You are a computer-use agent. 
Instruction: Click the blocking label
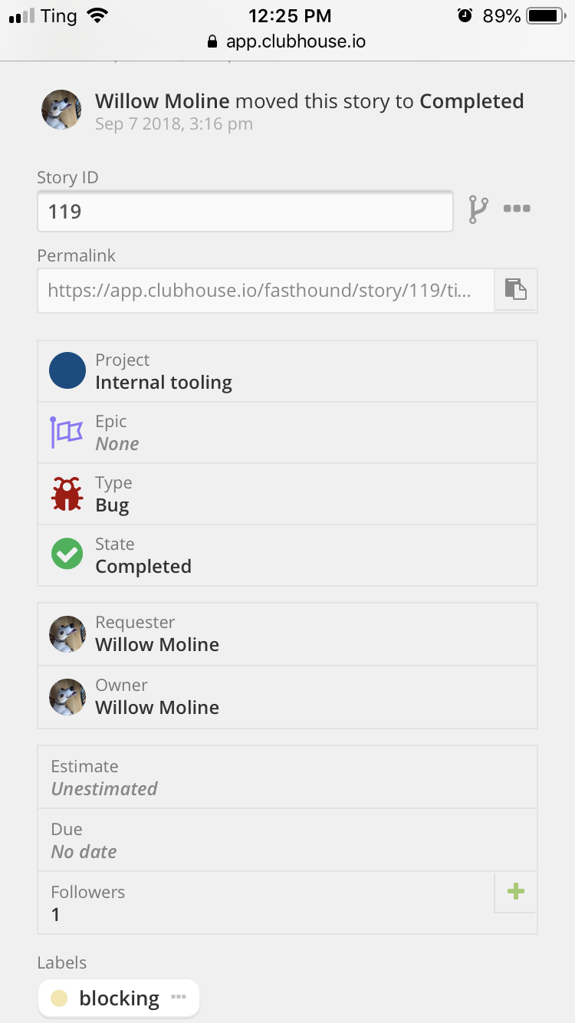(119, 997)
